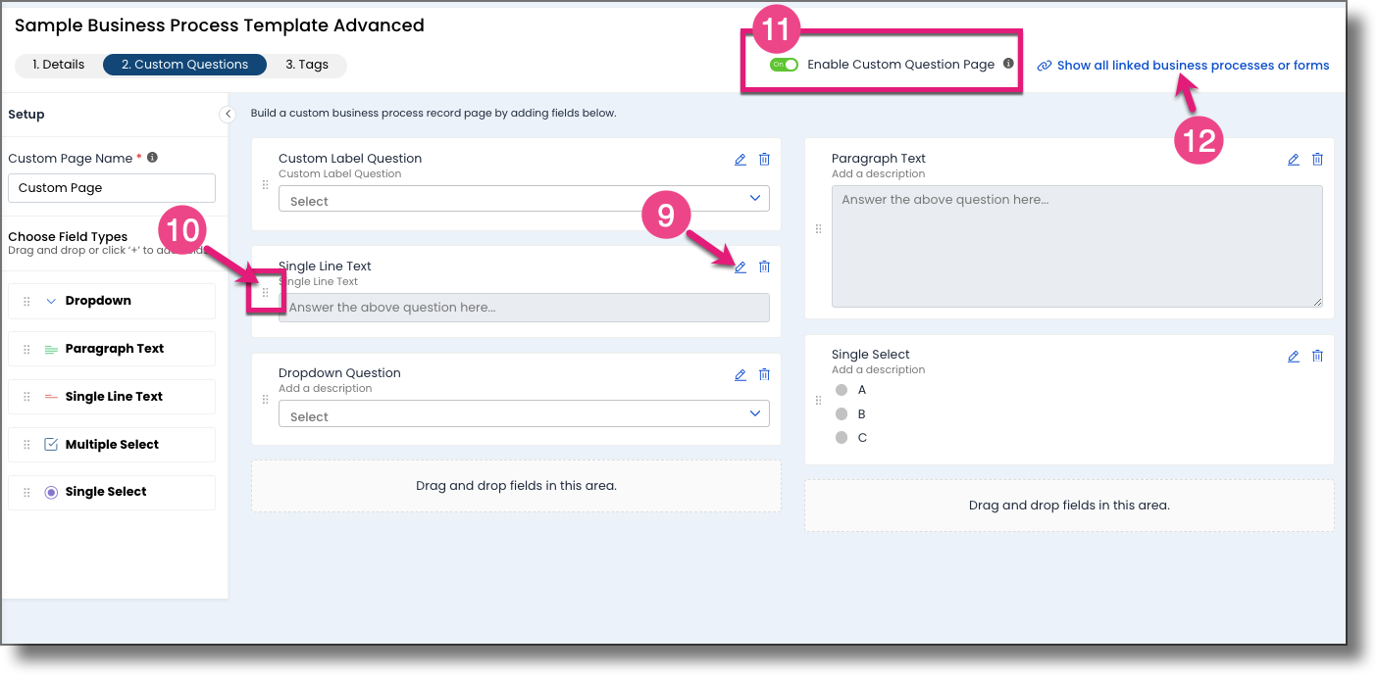
Task: Open the 3. Tags tab
Action: click(307, 65)
